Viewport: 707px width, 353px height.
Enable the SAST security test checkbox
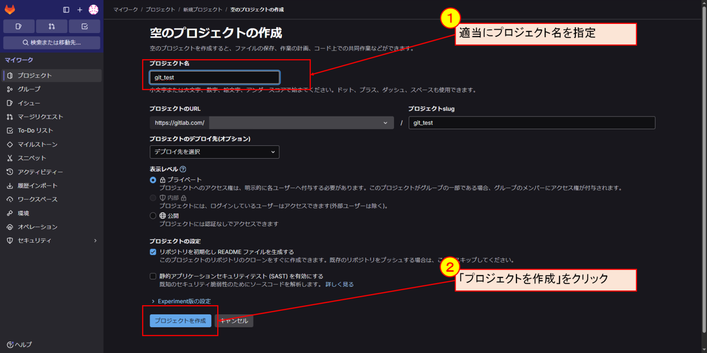point(152,276)
